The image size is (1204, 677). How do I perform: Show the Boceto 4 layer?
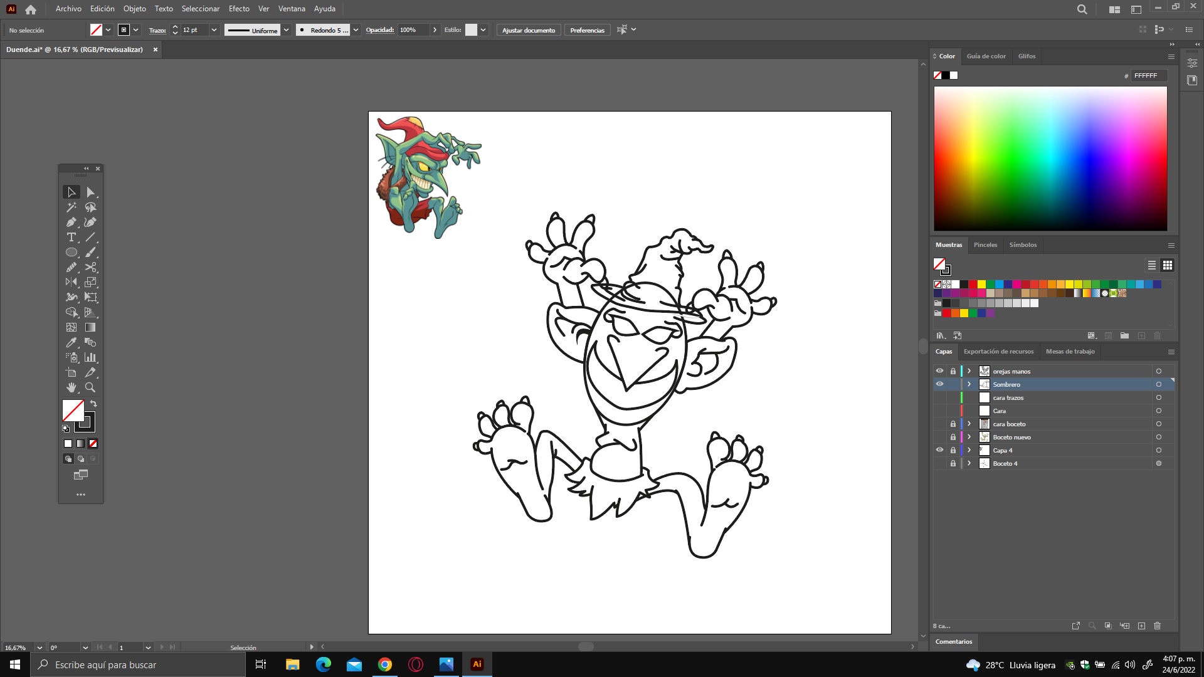coord(939,463)
